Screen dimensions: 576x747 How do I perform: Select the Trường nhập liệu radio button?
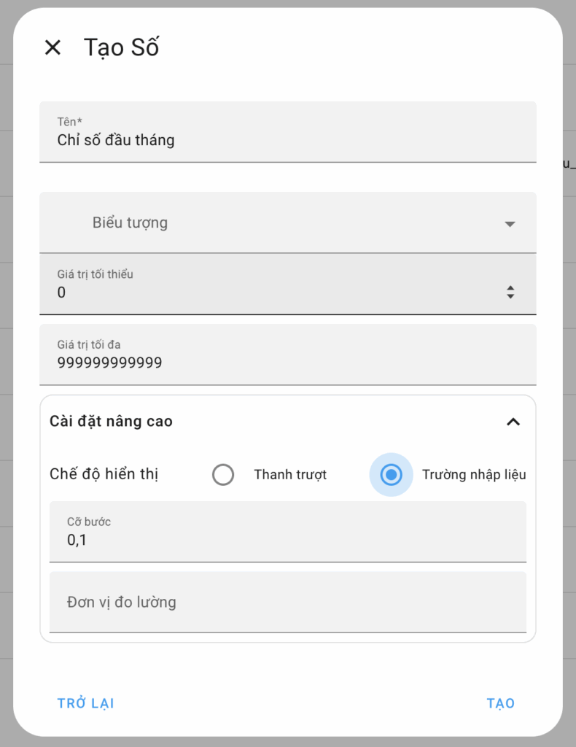point(391,474)
